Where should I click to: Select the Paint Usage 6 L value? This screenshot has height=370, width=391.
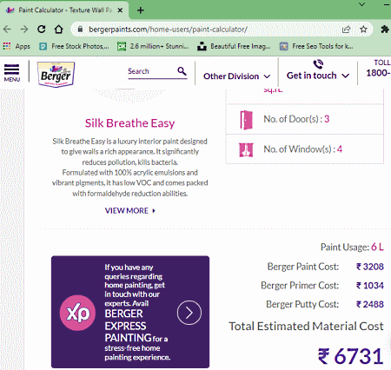[377, 247]
